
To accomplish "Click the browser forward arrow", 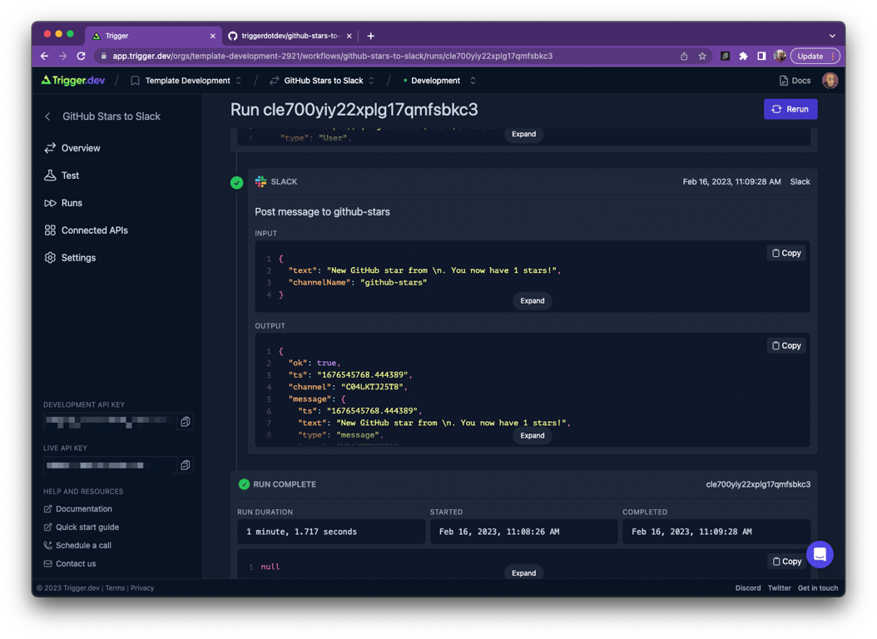I will pyautogui.click(x=62, y=56).
